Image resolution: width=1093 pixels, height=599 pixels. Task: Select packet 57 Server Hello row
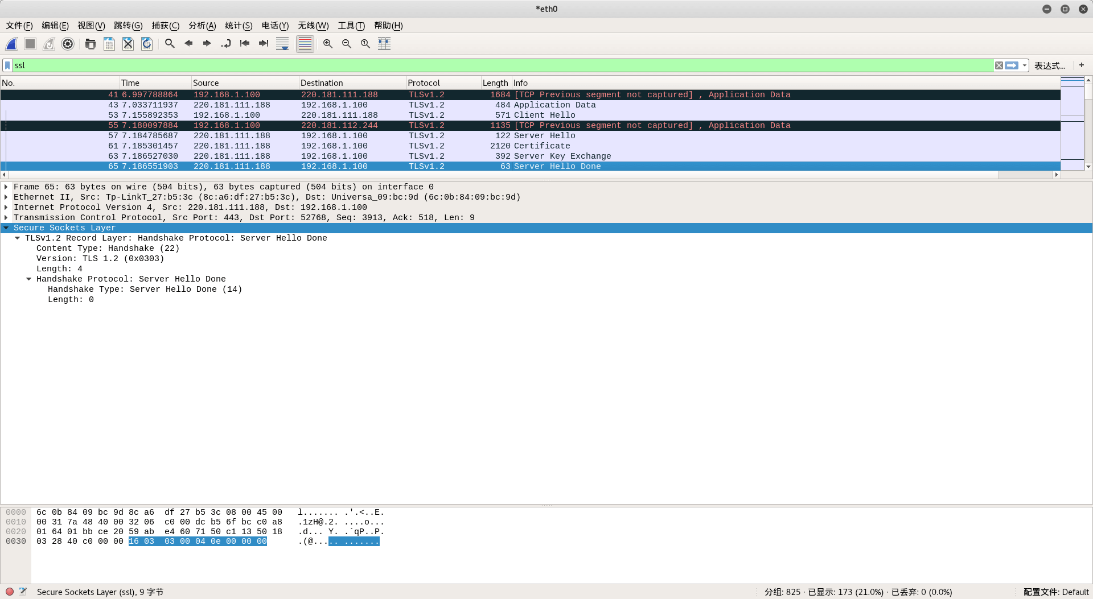click(x=530, y=135)
